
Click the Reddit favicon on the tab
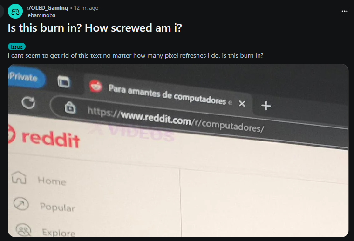pos(96,86)
